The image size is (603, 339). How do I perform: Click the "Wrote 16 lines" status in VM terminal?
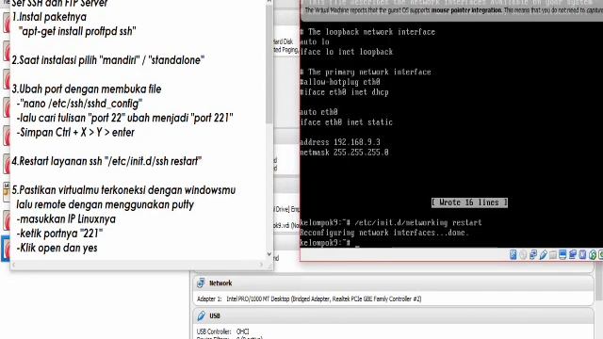[469, 202]
